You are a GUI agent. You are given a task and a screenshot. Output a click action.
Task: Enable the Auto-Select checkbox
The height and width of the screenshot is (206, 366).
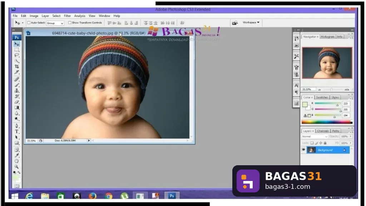(29, 23)
